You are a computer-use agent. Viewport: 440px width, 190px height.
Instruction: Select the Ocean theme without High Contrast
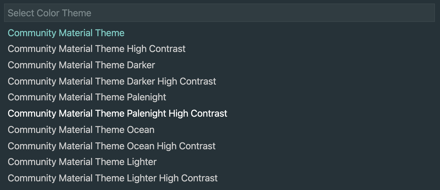click(81, 130)
